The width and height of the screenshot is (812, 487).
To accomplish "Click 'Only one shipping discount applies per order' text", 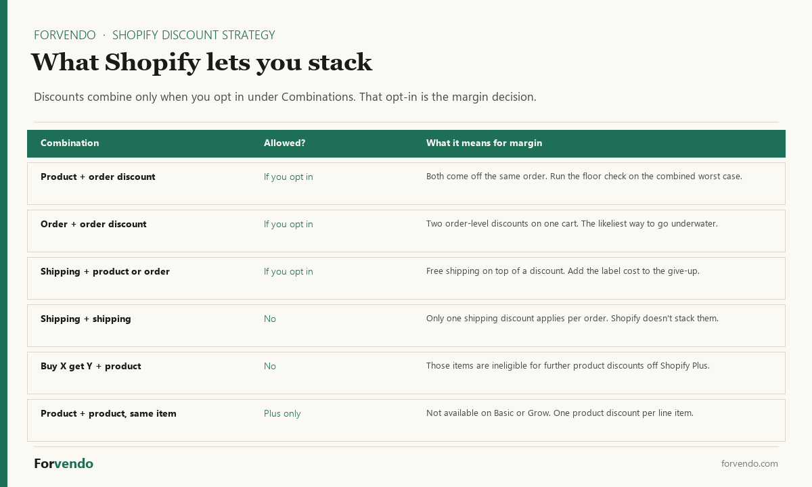I will coord(572,318).
